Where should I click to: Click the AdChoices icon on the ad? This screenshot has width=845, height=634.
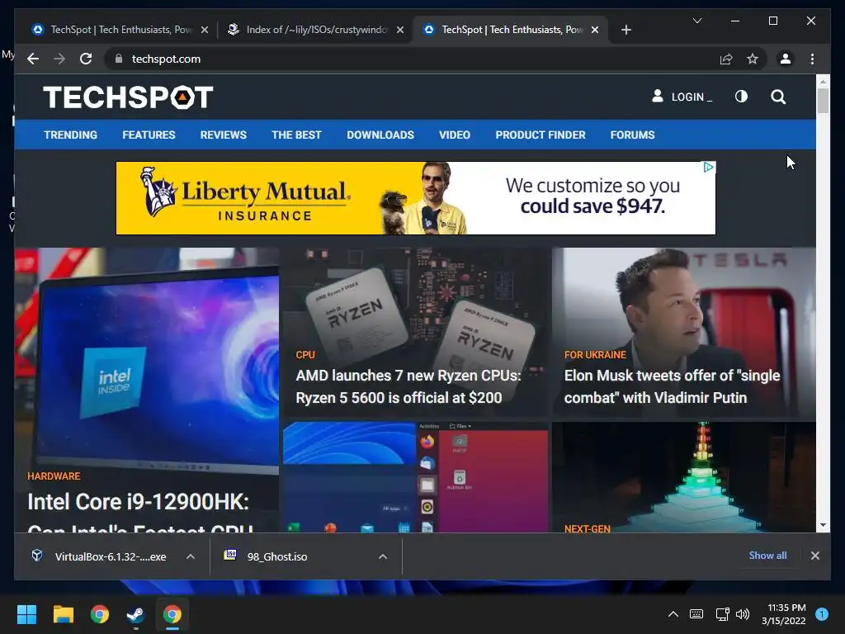709,167
